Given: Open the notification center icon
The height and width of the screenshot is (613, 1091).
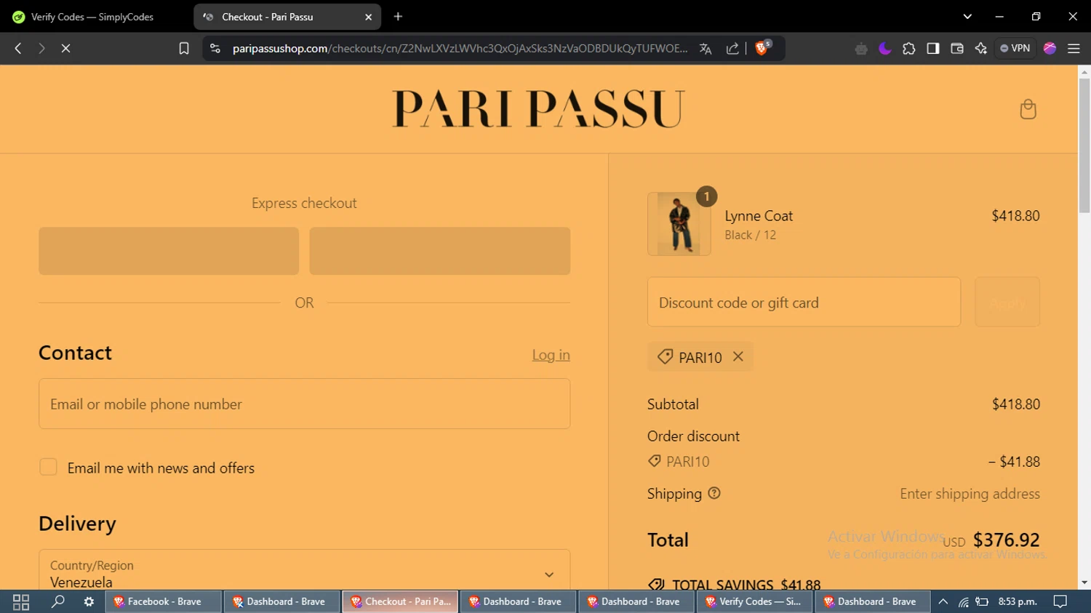Looking at the screenshot, I should pos(1060,601).
